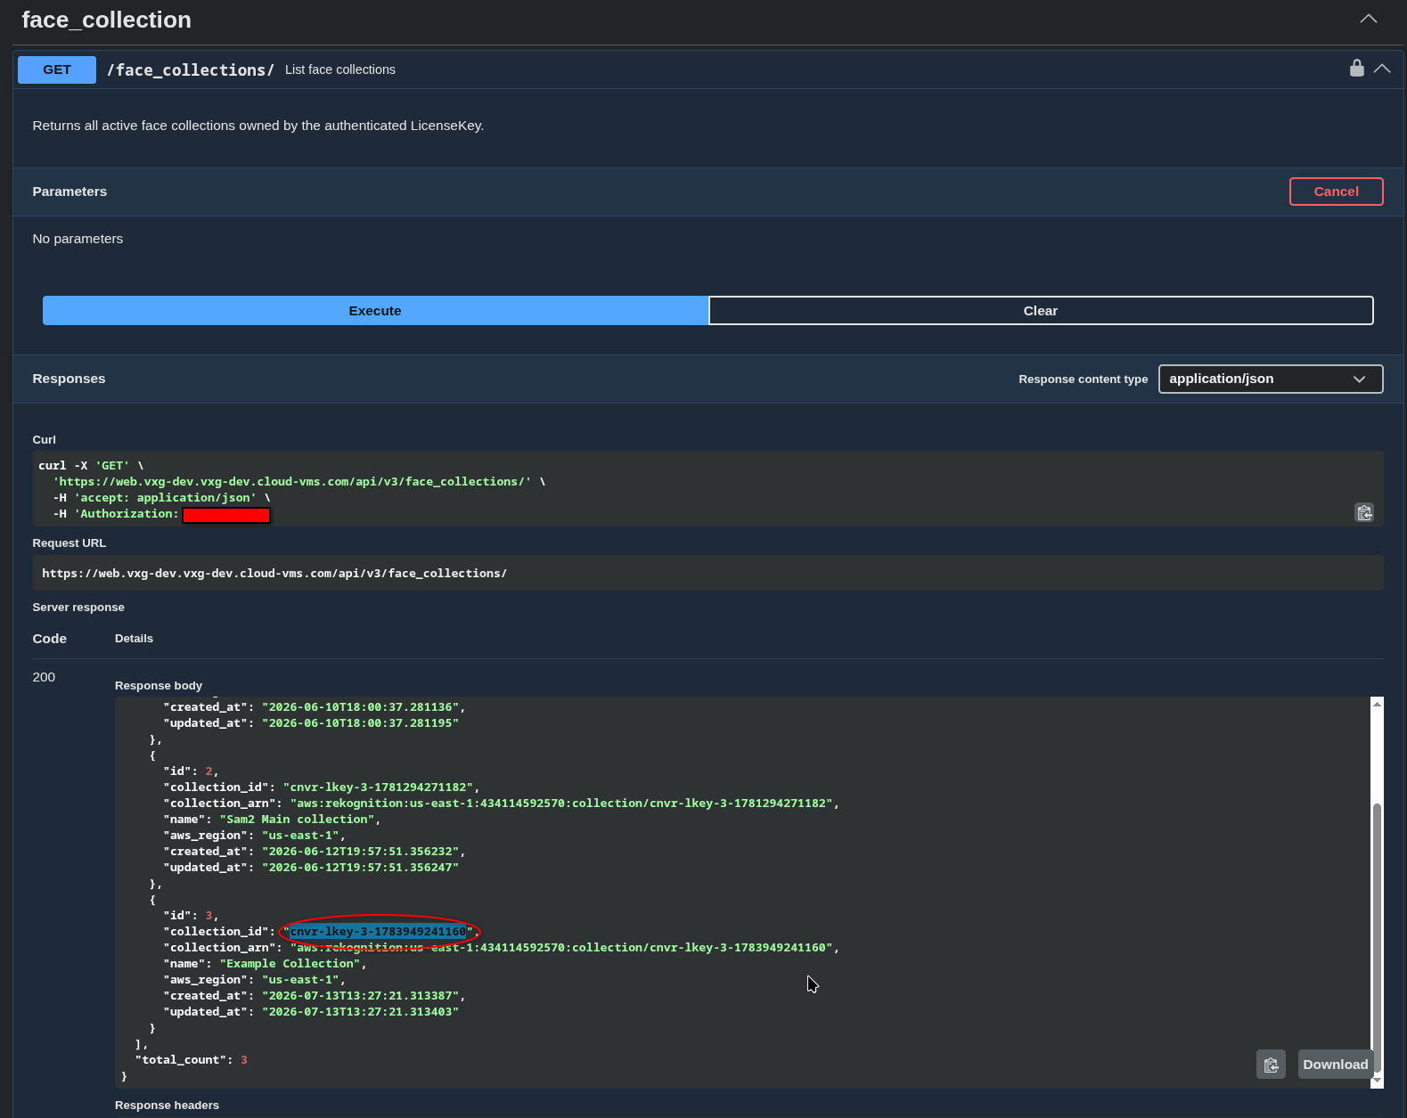
Task: Click the 'Response body' label
Action: pos(159,686)
